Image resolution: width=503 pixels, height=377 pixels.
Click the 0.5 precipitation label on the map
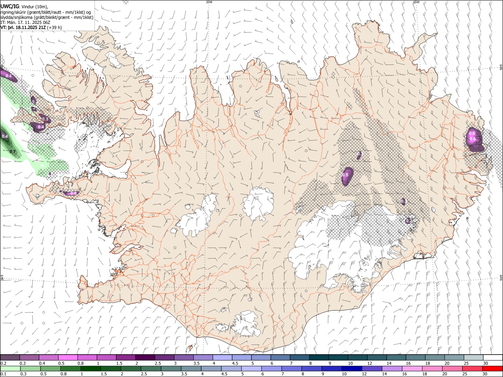(345, 175)
